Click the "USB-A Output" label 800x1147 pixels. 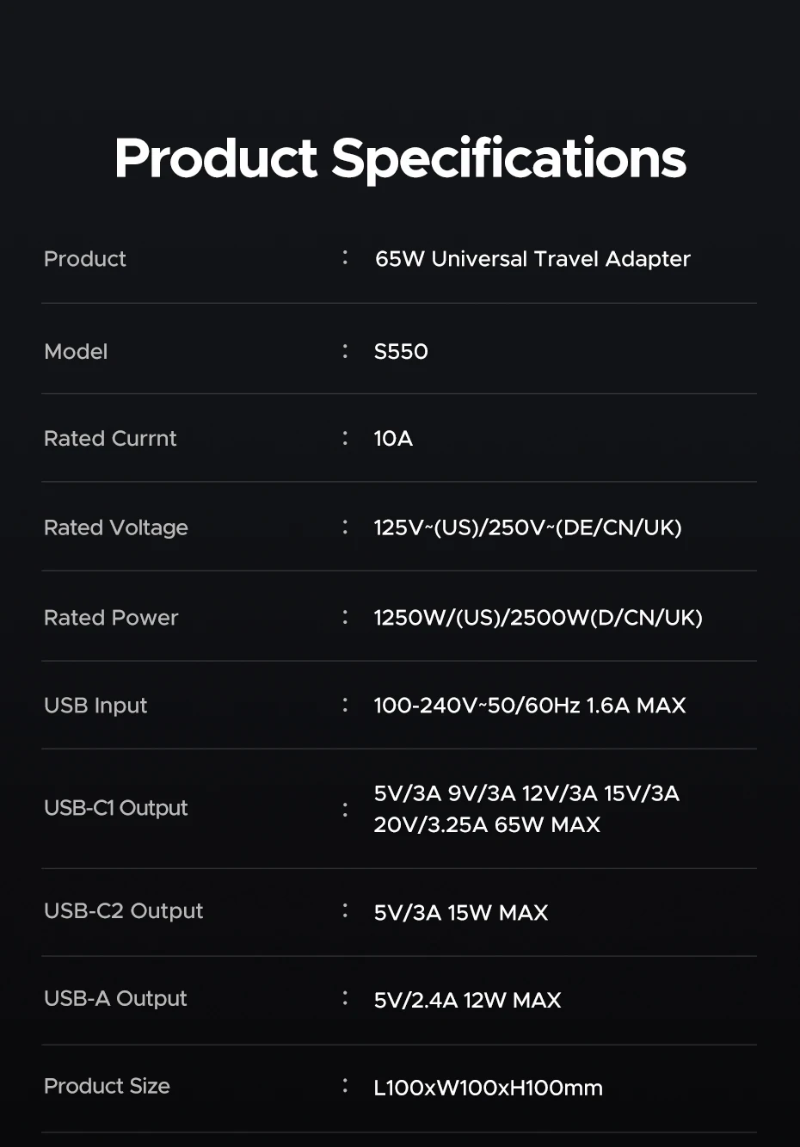pos(115,998)
